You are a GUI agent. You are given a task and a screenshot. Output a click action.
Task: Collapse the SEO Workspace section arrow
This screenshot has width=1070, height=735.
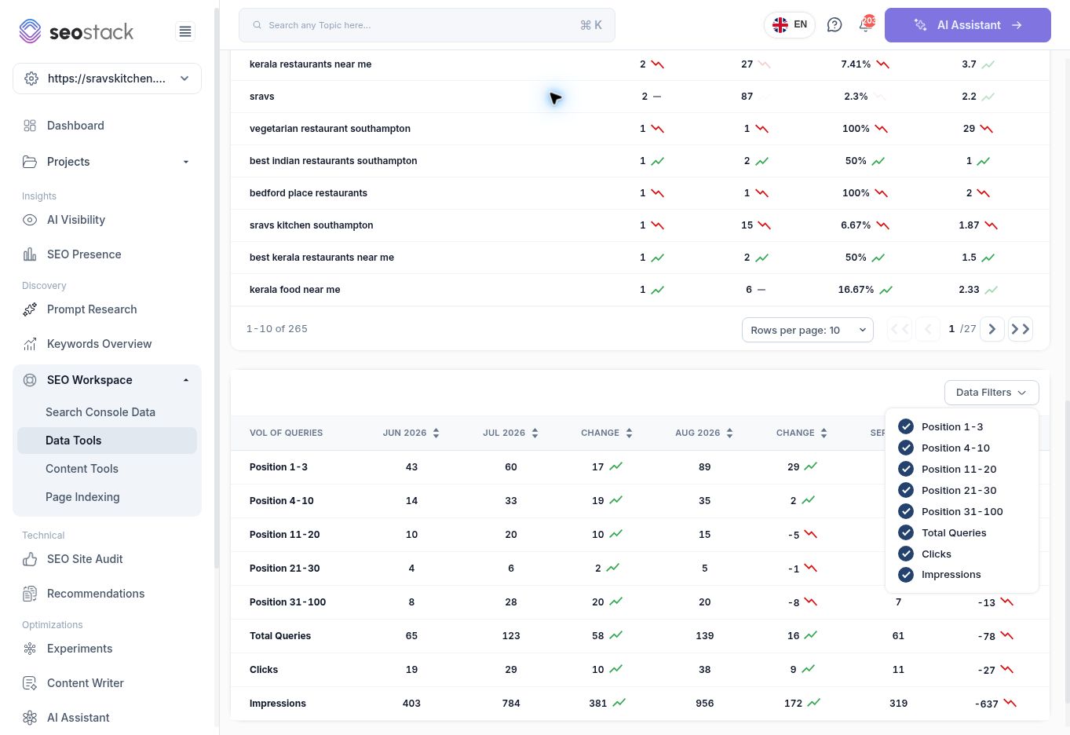(x=186, y=380)
